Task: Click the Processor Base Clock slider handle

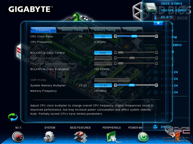Action: point(121,63)
